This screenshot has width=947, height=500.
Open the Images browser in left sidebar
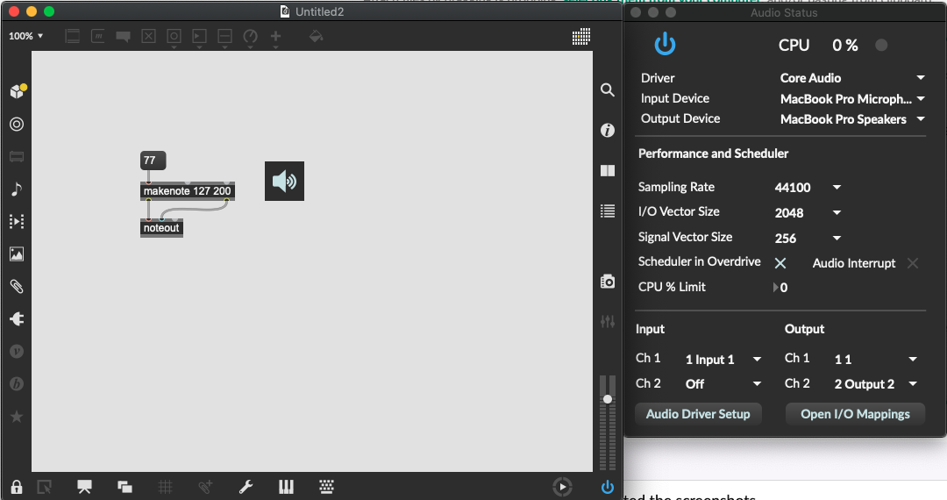coord(17,254)
